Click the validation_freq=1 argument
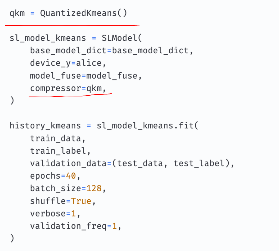Viewport: 279px width, 251px height. [73, 226]
